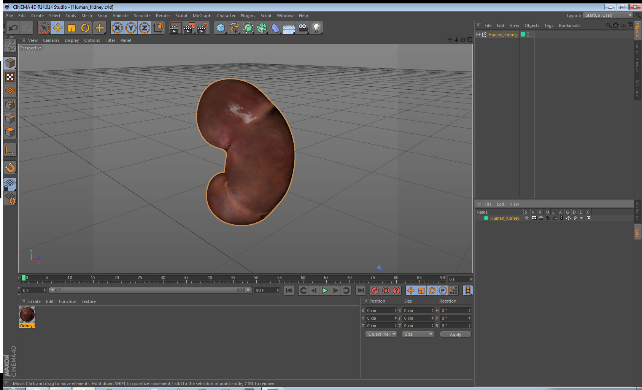Toggle X axis lock
This screenshot has width=642, height=390.
pyautogui.click(x=117, y=28)
